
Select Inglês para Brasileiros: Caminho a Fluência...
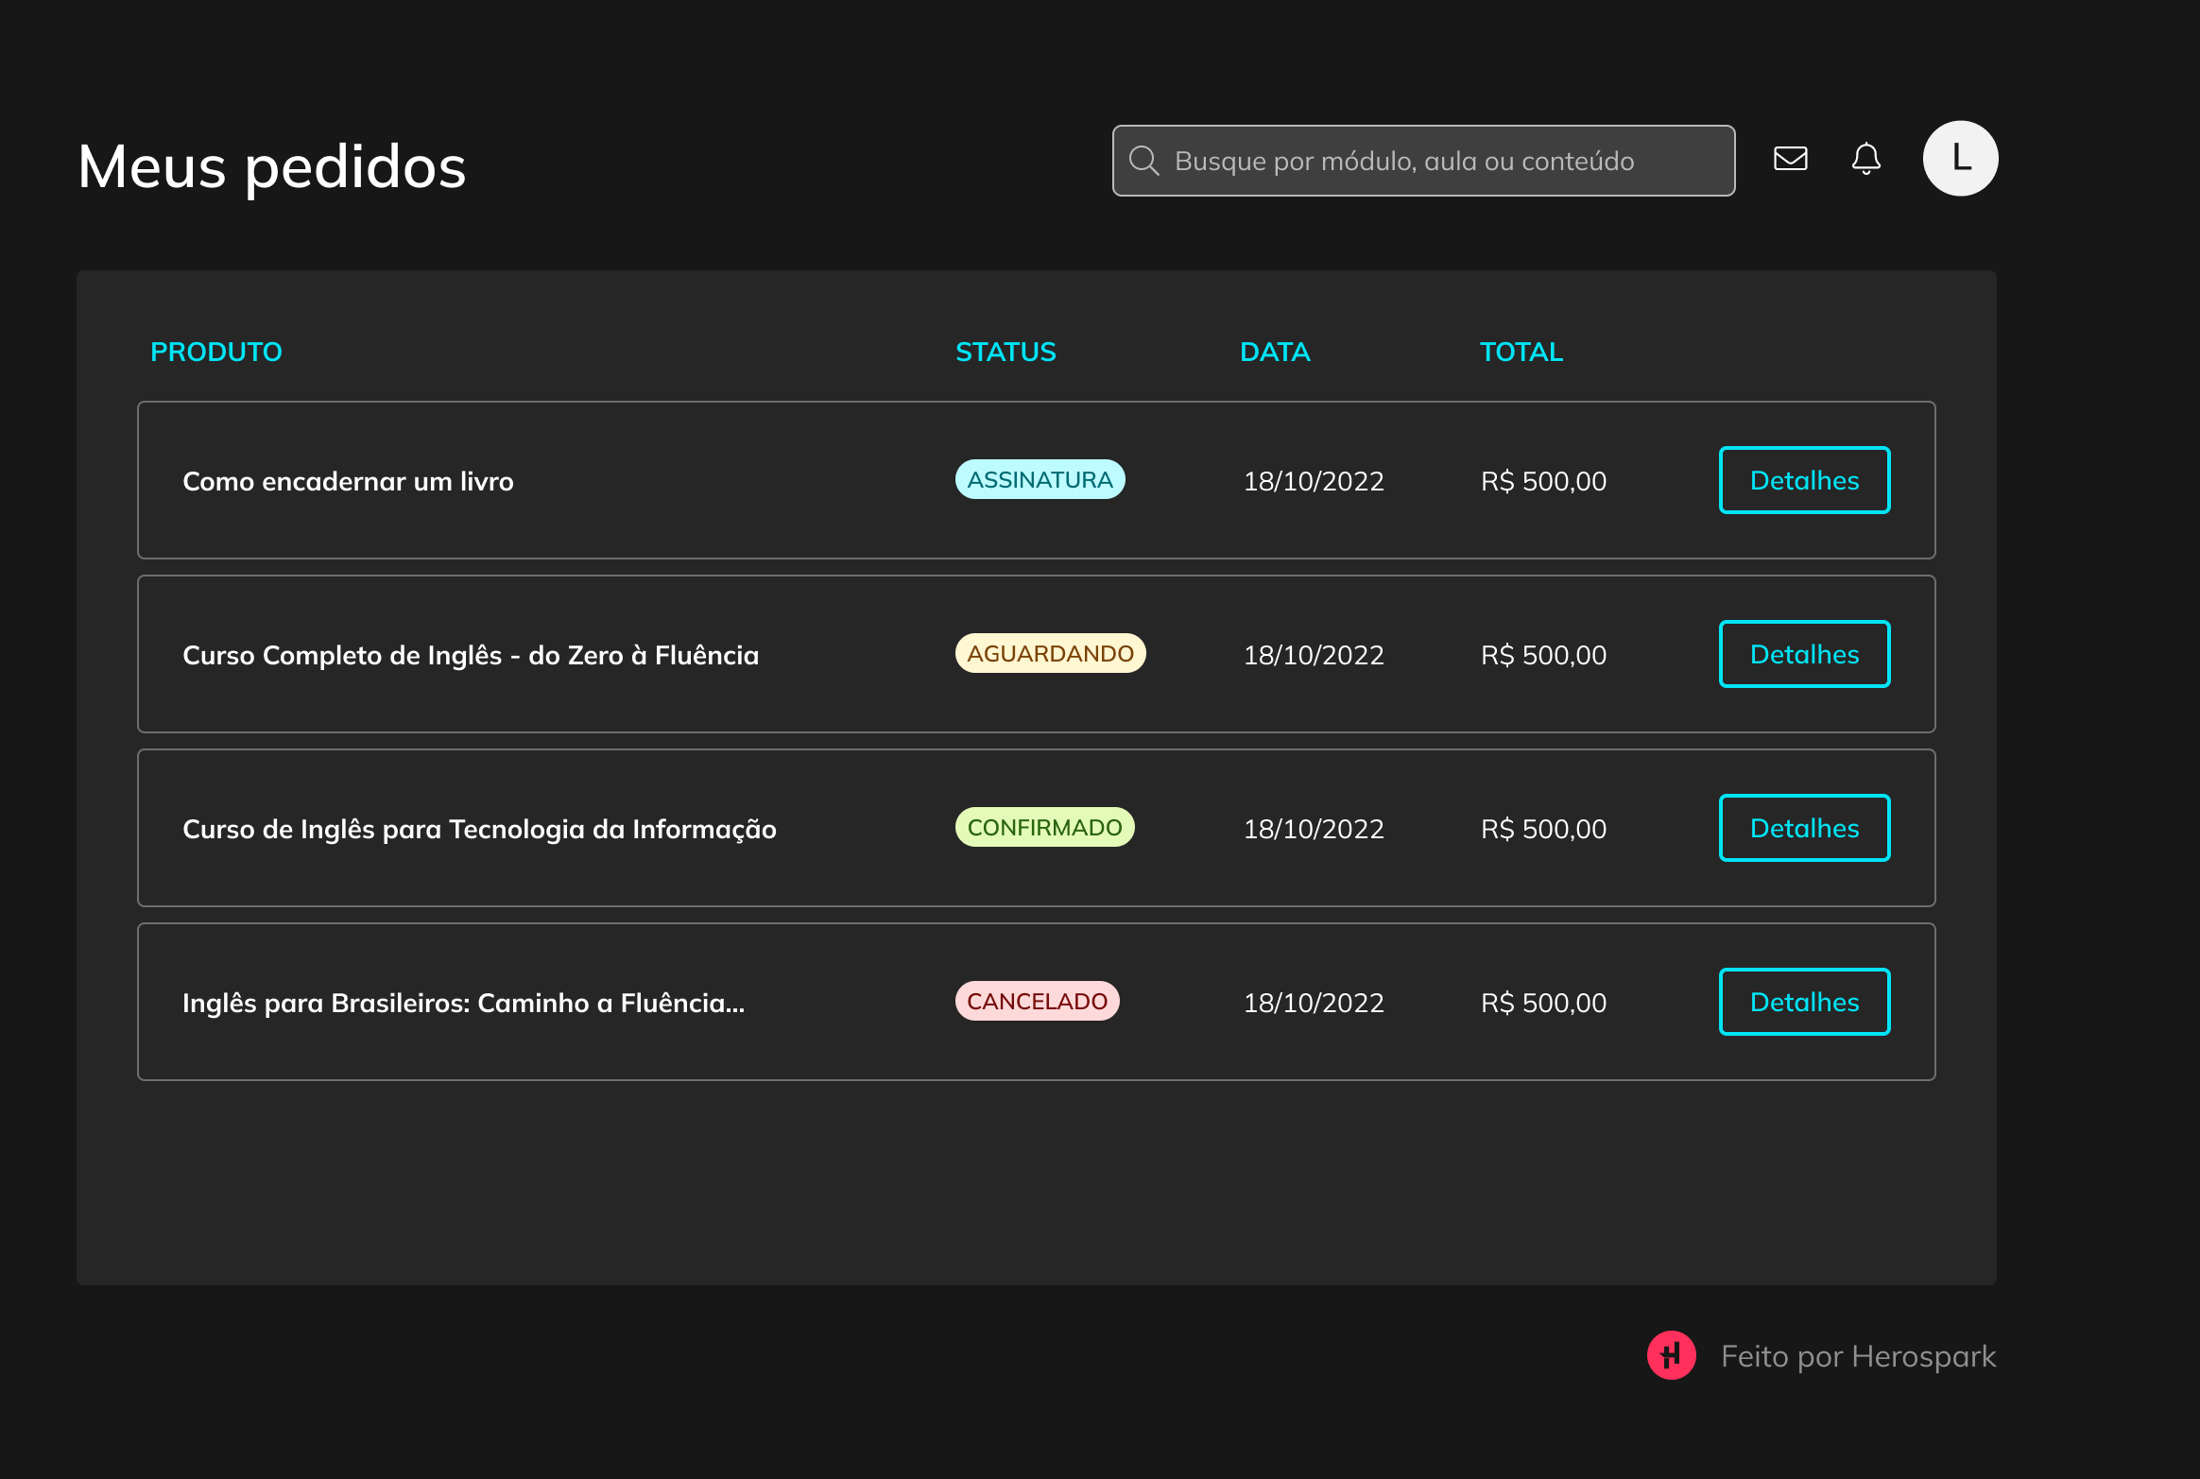pos(463,1003)
